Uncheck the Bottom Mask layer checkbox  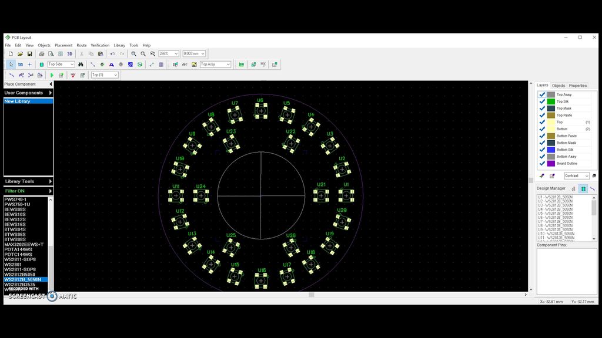click(x=541, y=143)
